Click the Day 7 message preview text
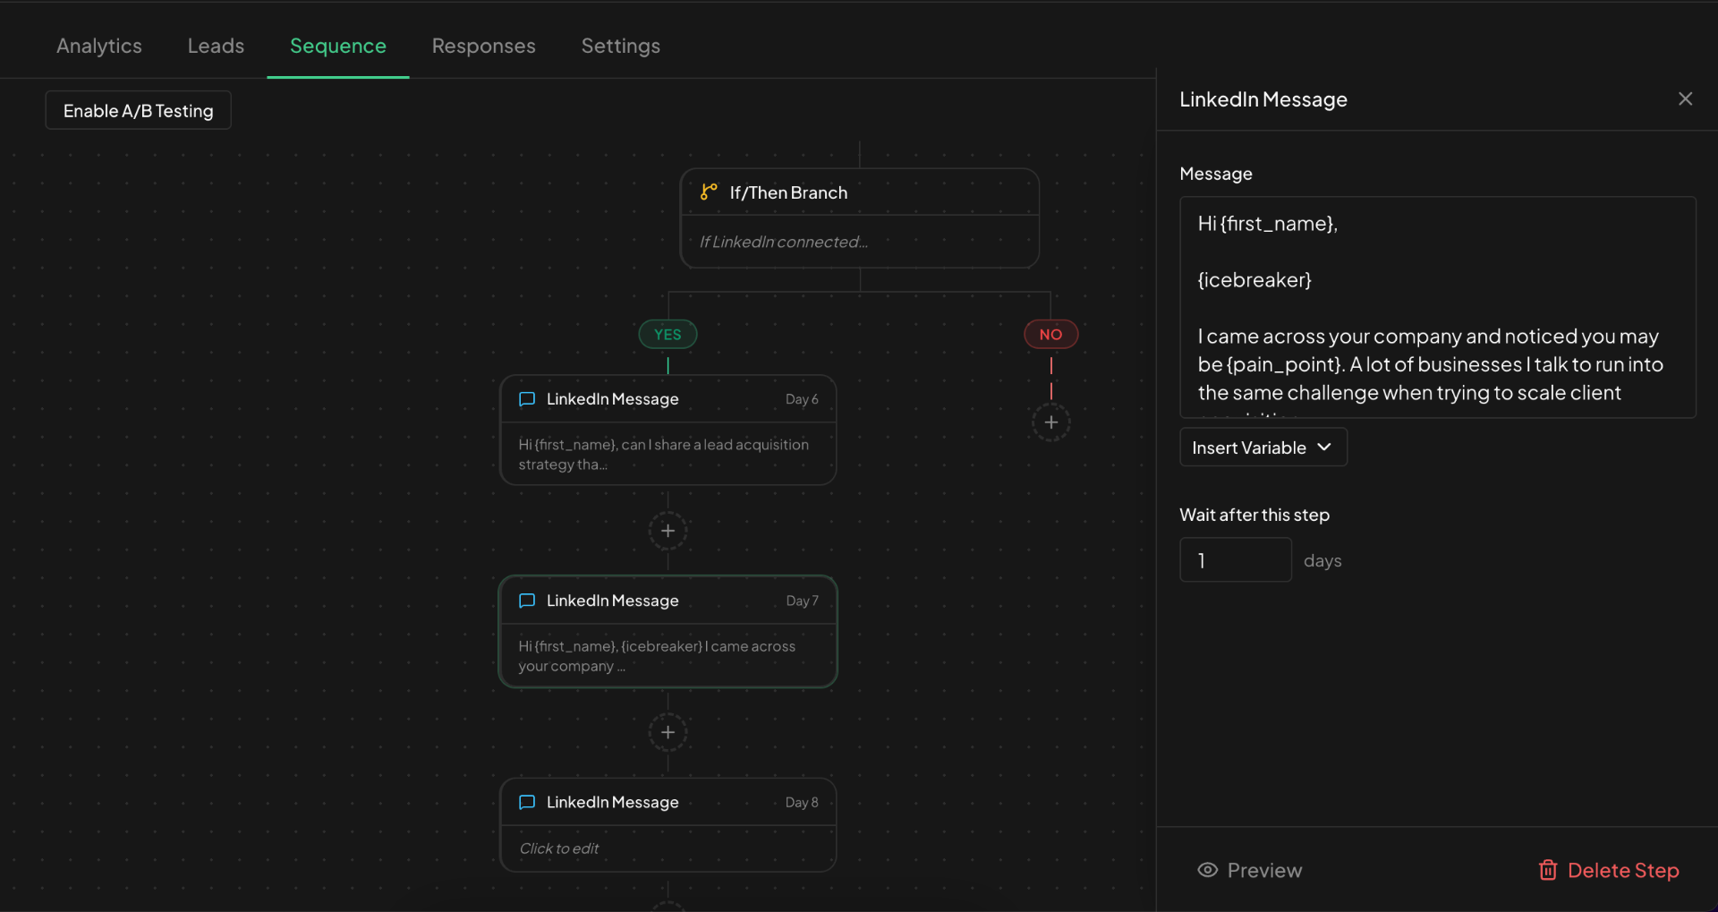This screenshot has width=1718, height=912. coord(657,656)
